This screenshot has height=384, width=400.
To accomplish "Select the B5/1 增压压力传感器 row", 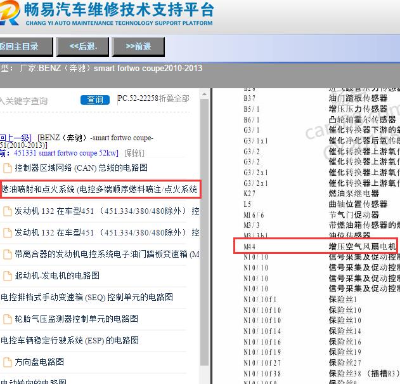I will pyautogui.click(x=315, y=109).
